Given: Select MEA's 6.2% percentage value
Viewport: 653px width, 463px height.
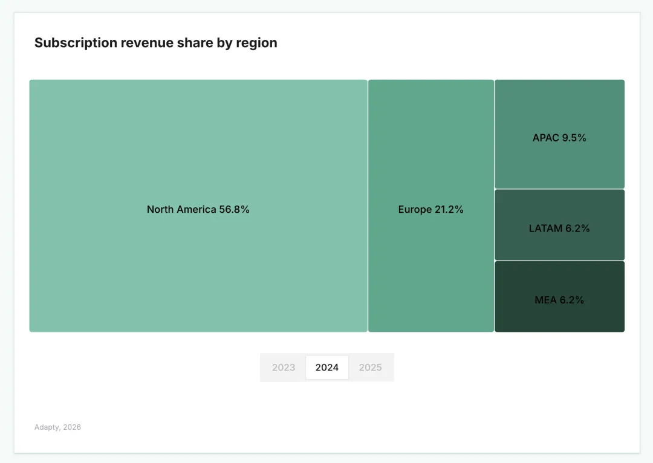Looking at the screenshot, I should 572,300.
